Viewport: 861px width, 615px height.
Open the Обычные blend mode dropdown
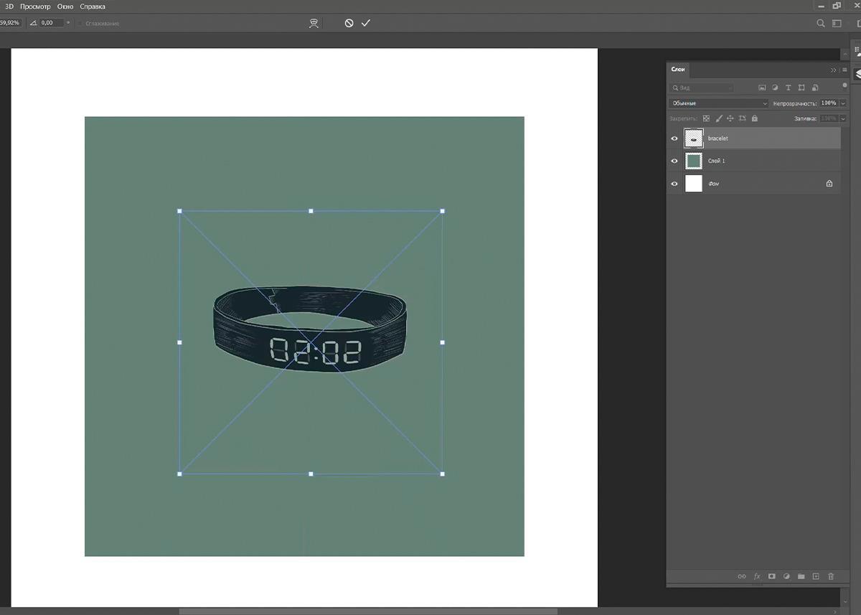718,103
